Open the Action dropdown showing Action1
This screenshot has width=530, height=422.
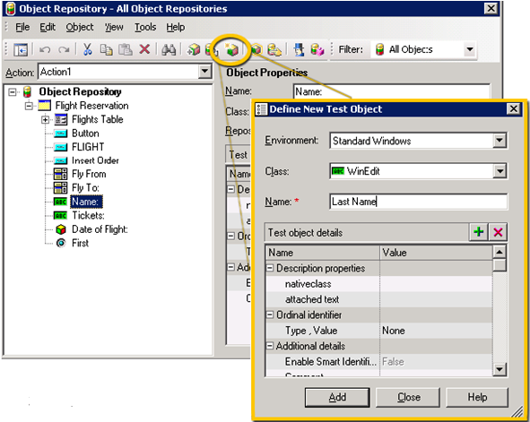(x=204, y=72)
